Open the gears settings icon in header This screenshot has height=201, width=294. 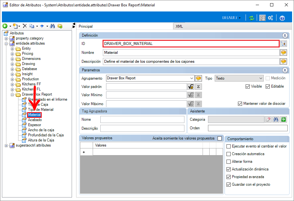pos(270,18)
